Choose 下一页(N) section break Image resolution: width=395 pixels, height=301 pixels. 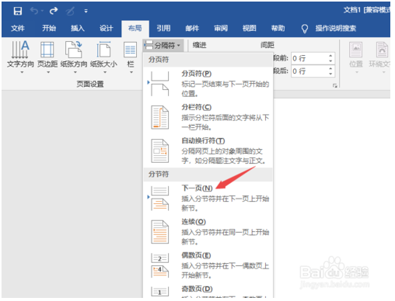click(x=208, y=198)
